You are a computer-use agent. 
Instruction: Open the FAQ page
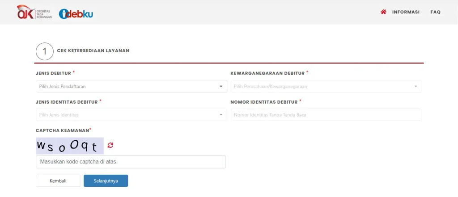435,12
